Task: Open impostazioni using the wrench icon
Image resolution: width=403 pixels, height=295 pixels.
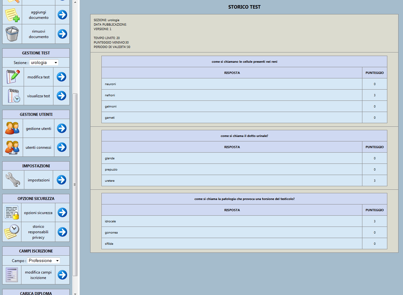Action: click(x=12, y=180)
